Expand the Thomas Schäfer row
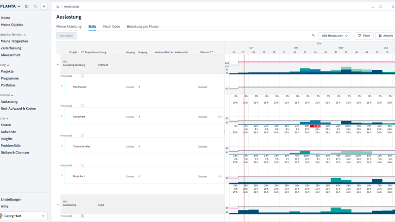Viewport: 395px width, 222px height. pos(62,146)
